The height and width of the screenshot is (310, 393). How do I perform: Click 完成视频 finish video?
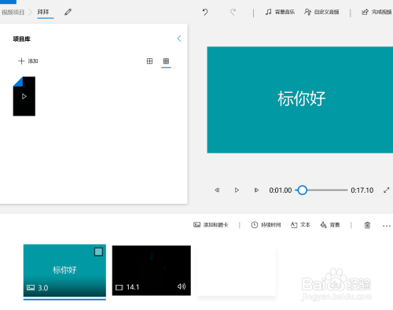coord(376,12)
